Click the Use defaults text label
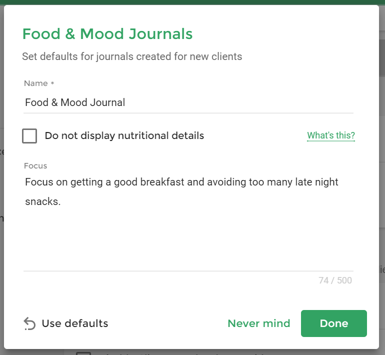 click(75, 323)
